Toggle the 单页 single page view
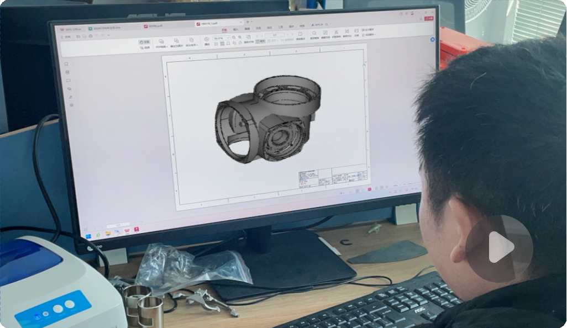567x328 pixels. click(260, 41)
